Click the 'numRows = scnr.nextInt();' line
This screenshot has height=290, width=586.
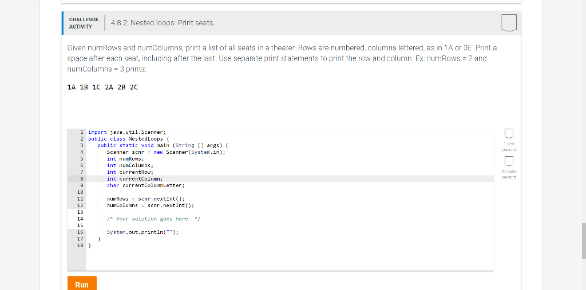tap(146, 198)
